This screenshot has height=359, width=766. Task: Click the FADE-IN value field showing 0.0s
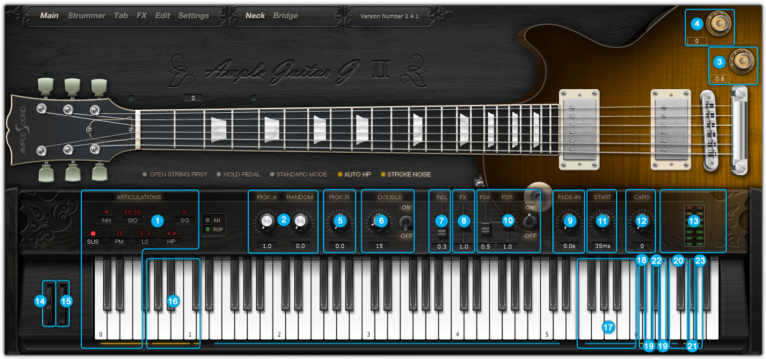coord(569,246)
